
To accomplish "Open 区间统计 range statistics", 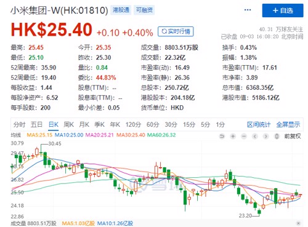I will [x=259, y=124].
